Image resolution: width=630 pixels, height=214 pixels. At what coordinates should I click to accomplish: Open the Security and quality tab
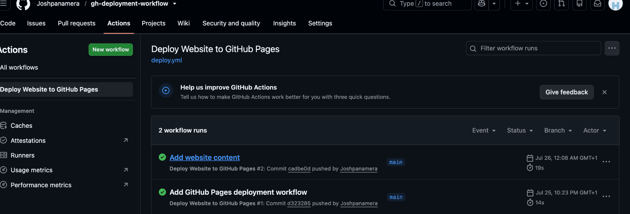pyautogui.click(x=231, y=23)
